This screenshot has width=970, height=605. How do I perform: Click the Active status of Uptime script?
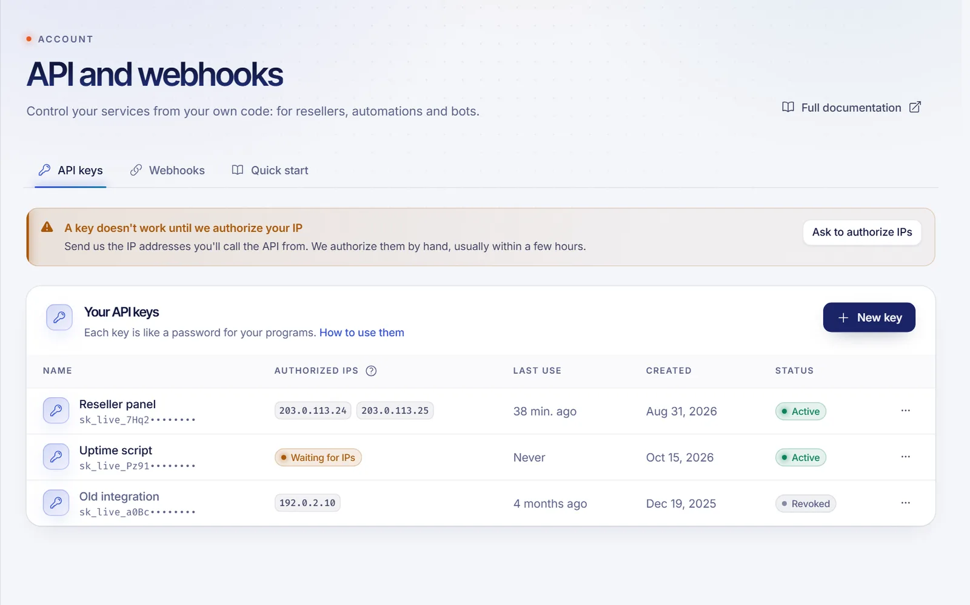[x=800, y=457]
